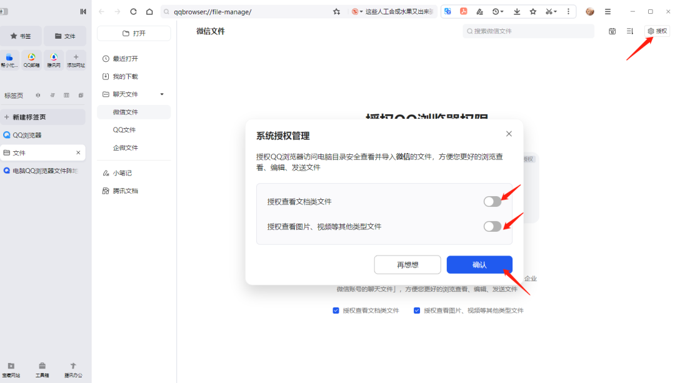Open the screenshot scissors dropdown
The width and height of the screenshot is (675, 383).
(551, 12)
